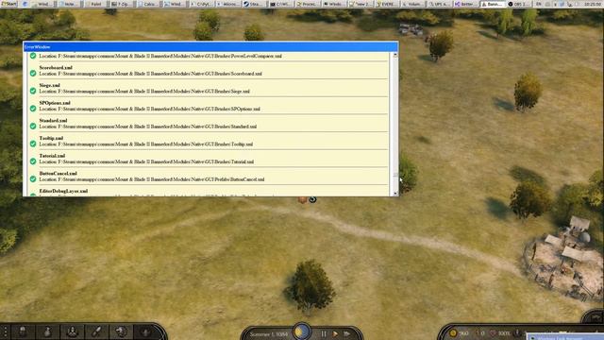Select the Scoreboard.xml entry title
Screen dimensions: 604x340
56,67
